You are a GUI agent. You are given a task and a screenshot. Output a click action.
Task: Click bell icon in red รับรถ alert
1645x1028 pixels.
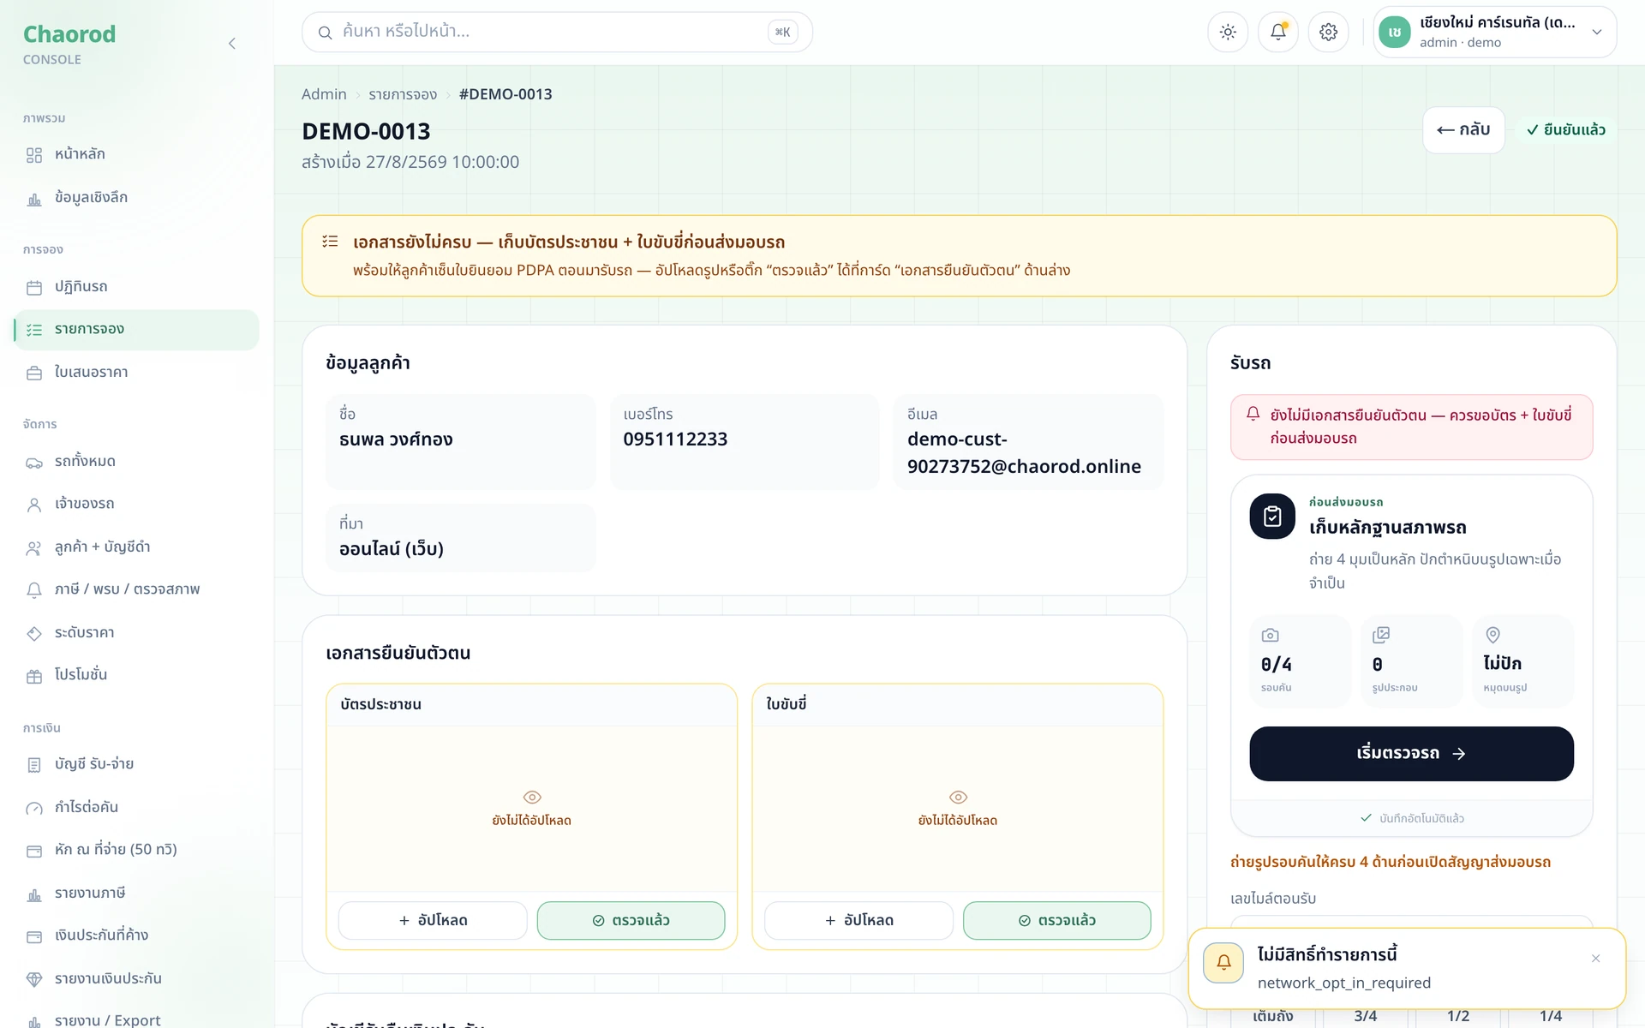1253,414
